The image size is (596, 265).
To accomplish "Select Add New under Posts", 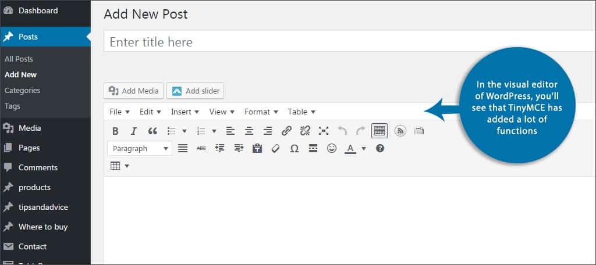I will pos(20,75).
